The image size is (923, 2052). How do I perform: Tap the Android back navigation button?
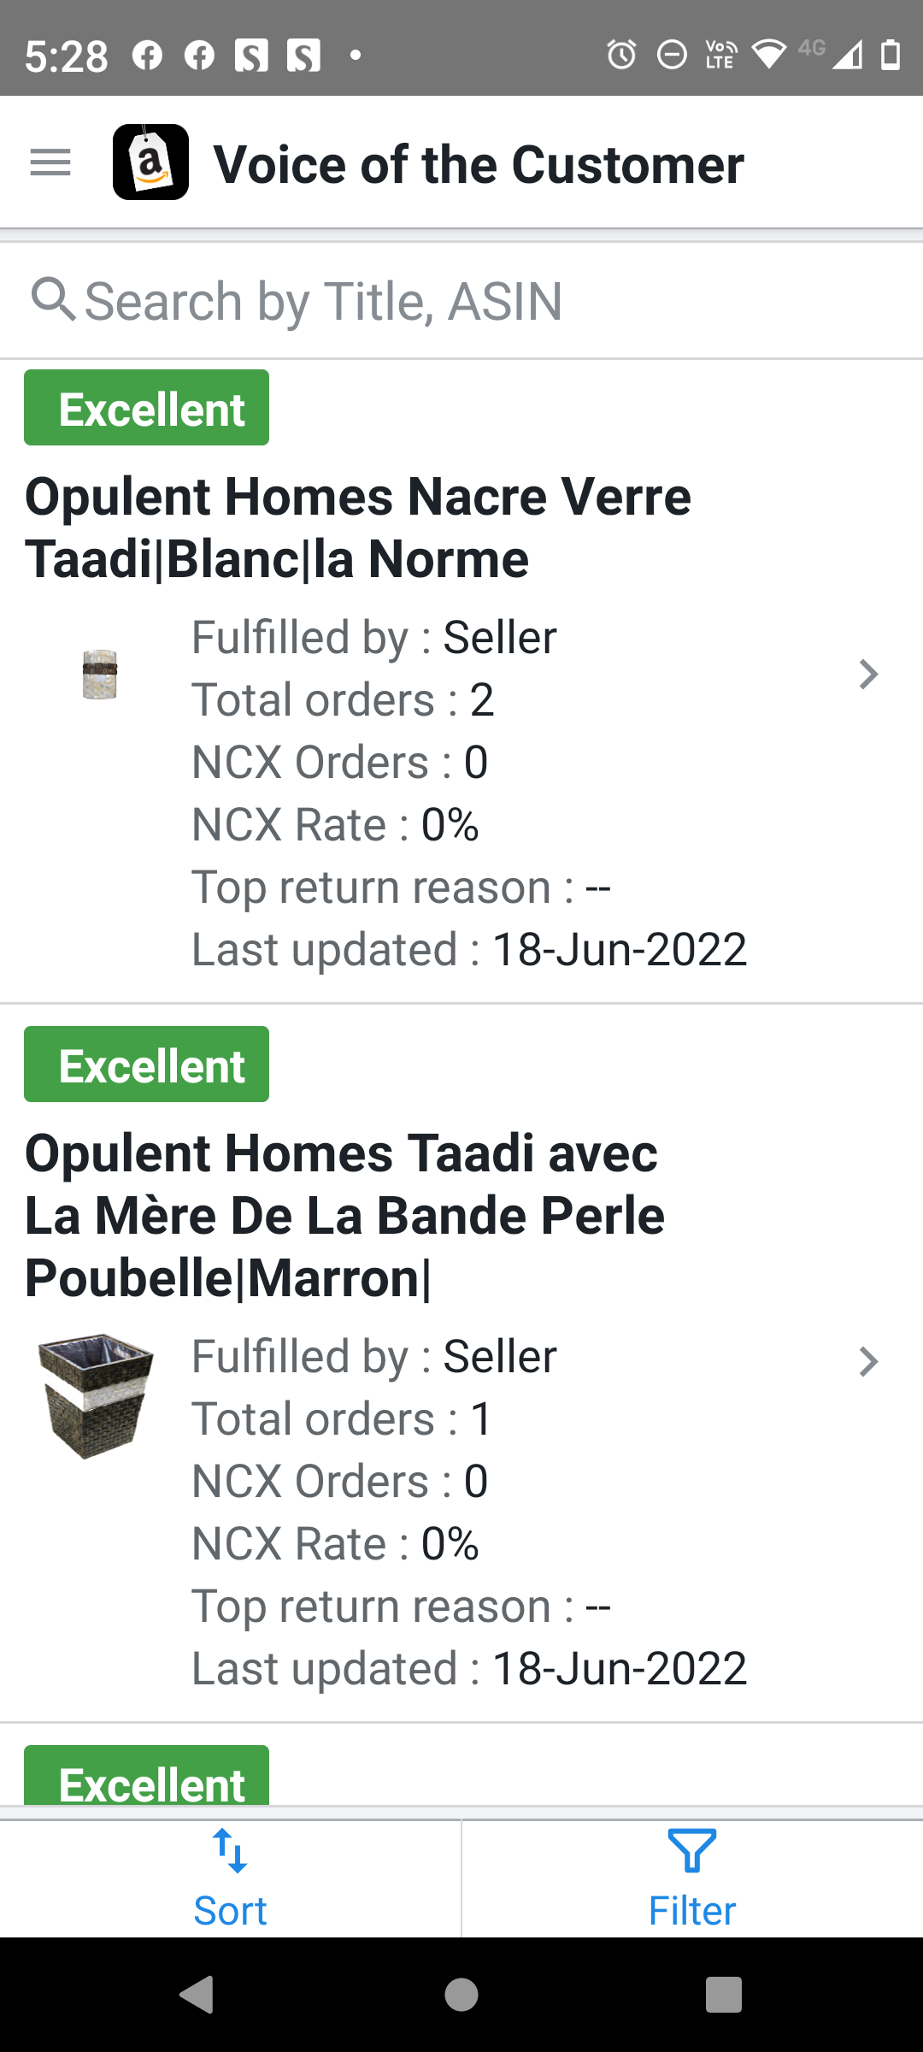(x=197, y=1995)
